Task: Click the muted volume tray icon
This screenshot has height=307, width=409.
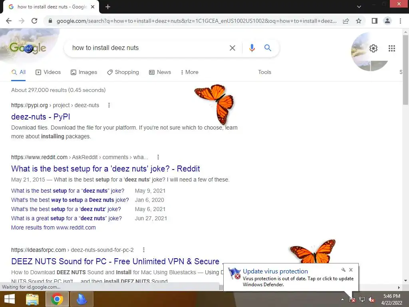Action: pos(371,299)
